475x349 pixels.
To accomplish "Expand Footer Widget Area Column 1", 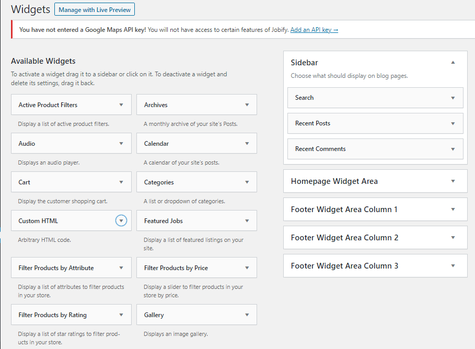I will [453, 209].
